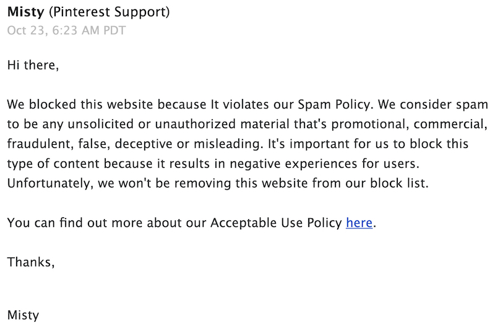The height and width of the screenshot is (328, 495).
Task: Click the word 'unsolicited' in second line
Action: (100, 124)
